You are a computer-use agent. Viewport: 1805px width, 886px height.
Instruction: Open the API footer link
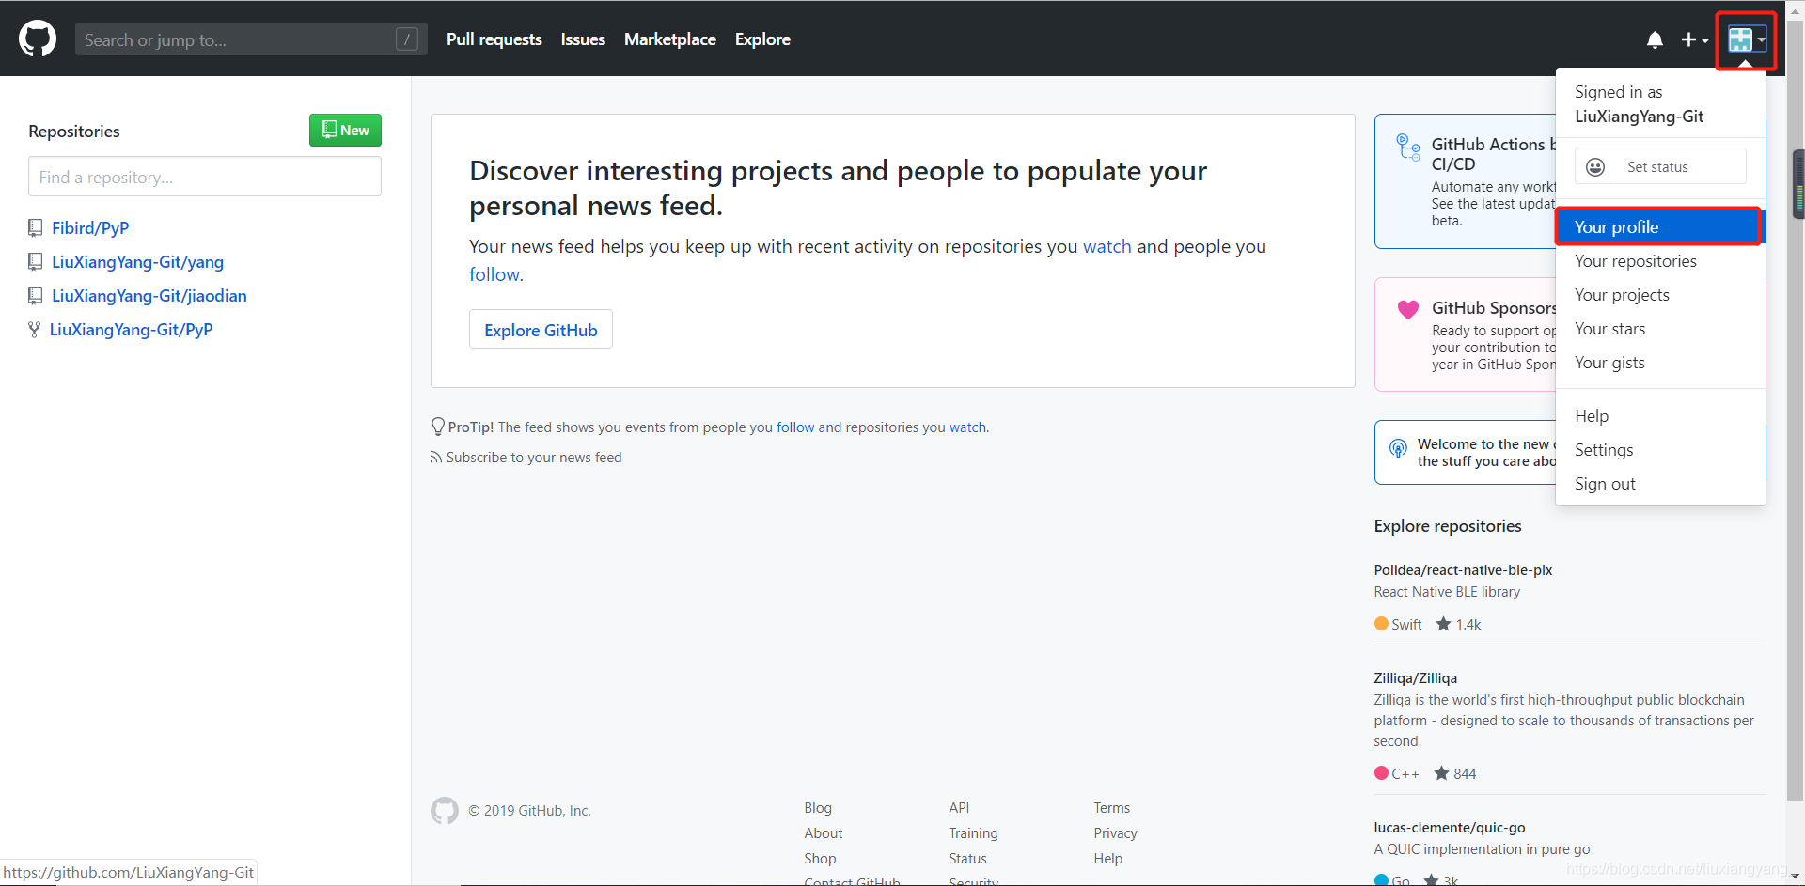tap(959, 808)
